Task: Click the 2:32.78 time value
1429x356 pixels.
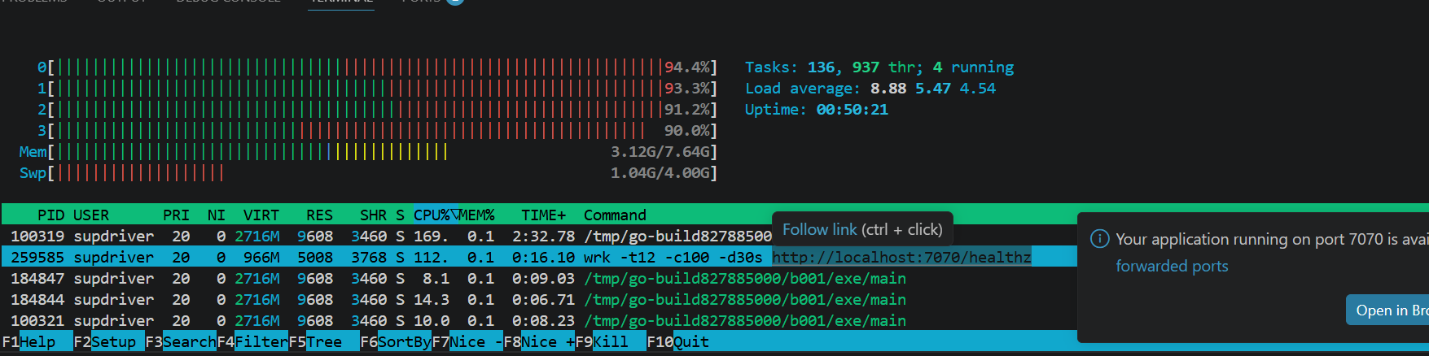Action: pyautogui.click(x=543, y=236)
